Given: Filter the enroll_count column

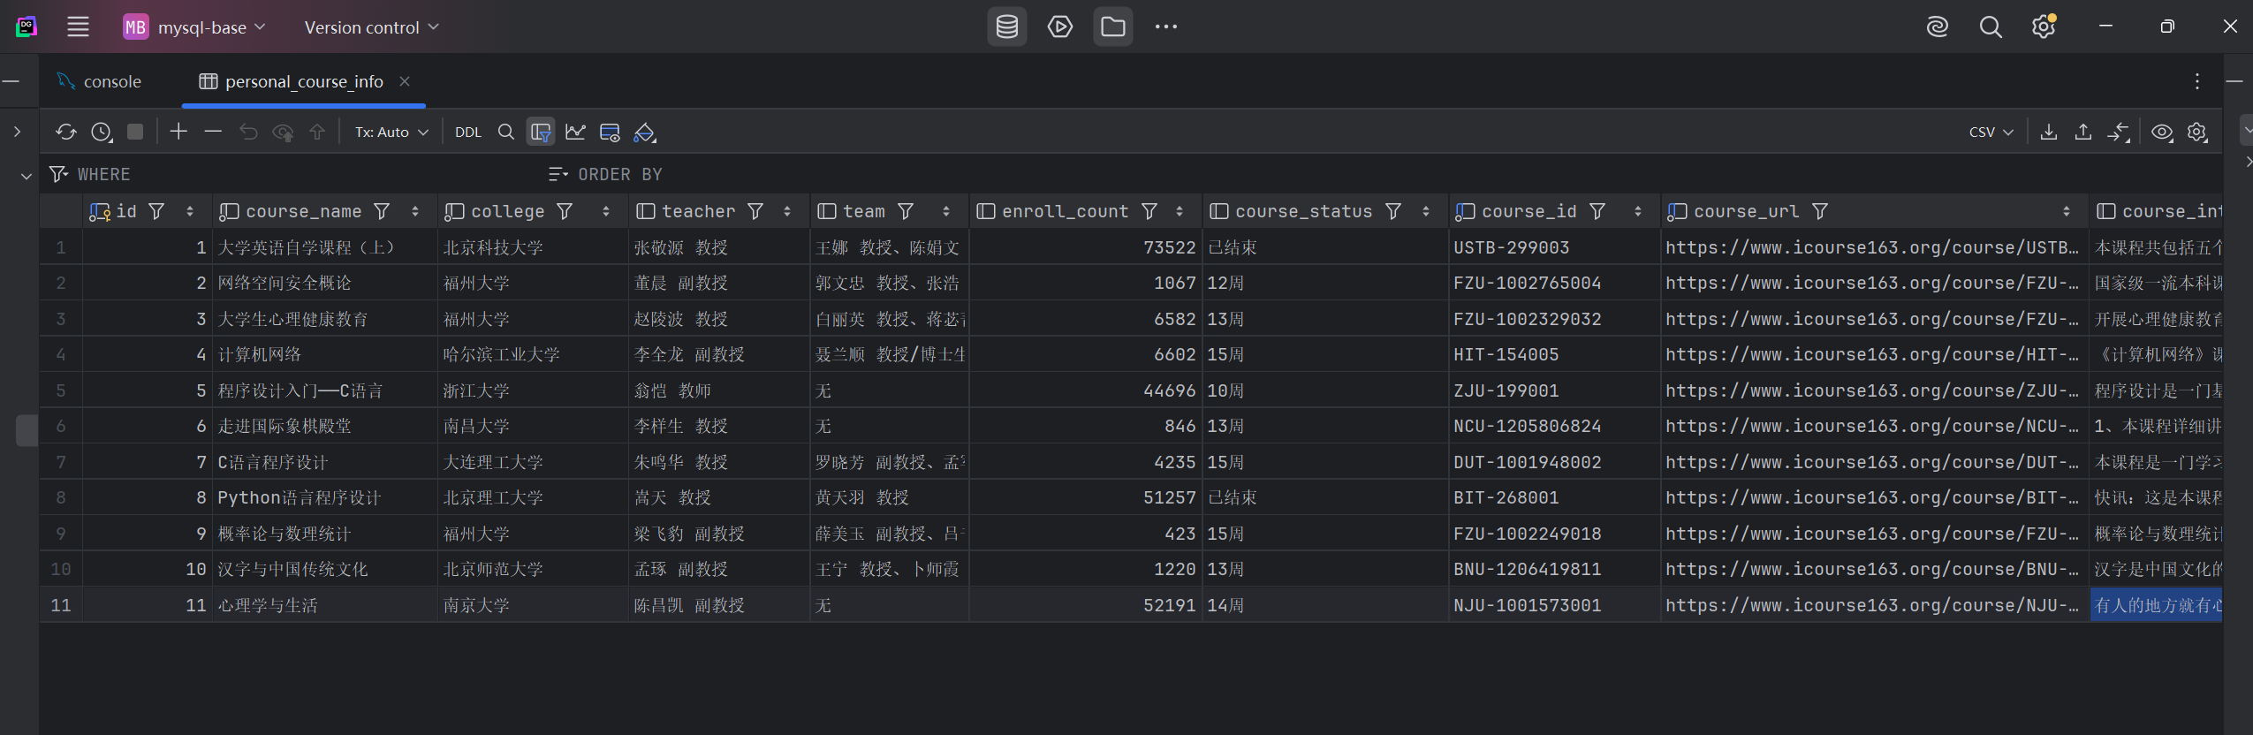Looking at the screenshot, I should pos(1149,212).
